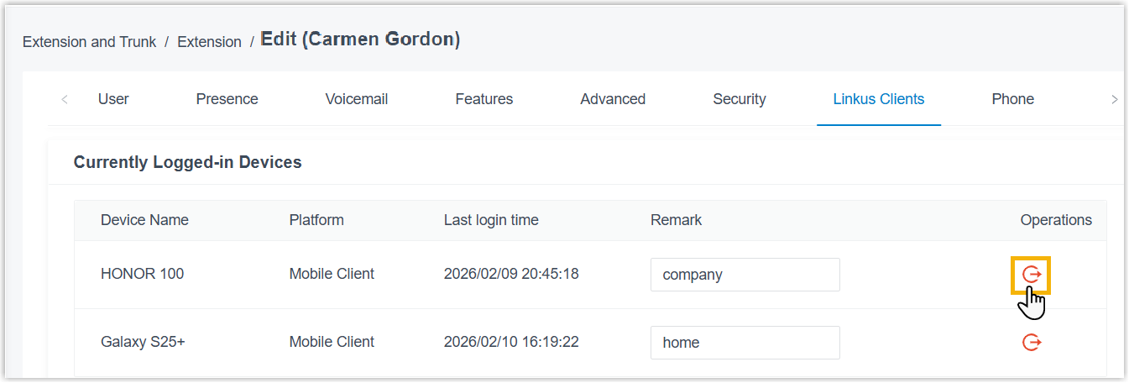The image size is (1129, 383).
Task: Log out the HONOR 100 device
Action: 1032,275
